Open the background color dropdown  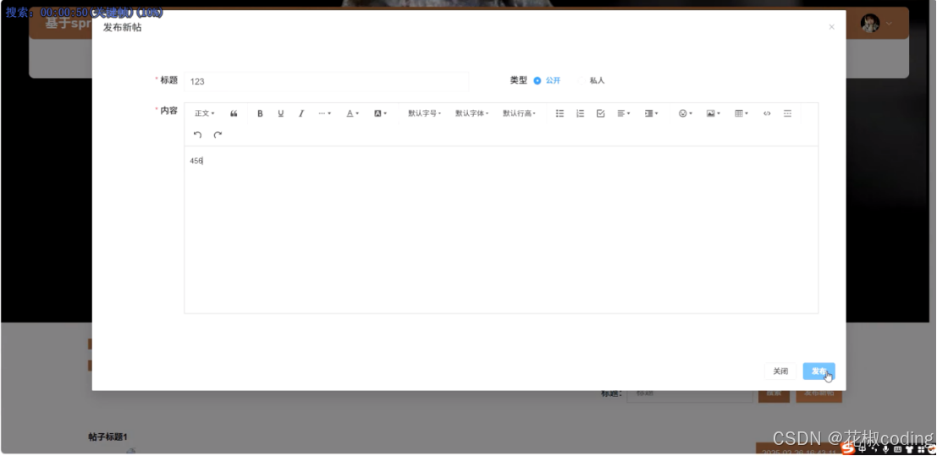pyautogui.click(x=381, y=113)
